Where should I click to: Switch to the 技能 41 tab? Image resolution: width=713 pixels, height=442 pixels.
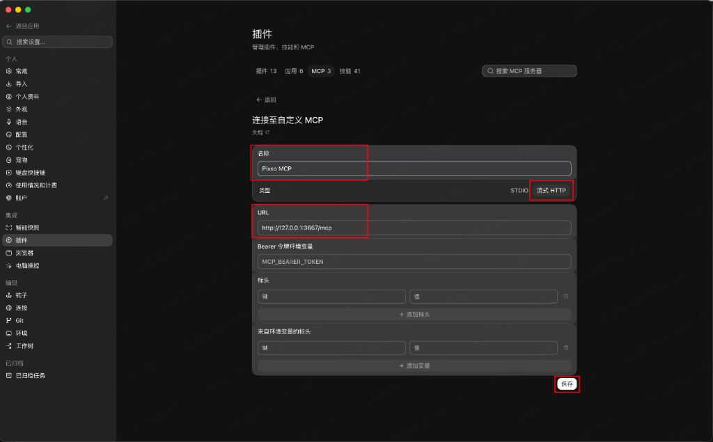350,71
